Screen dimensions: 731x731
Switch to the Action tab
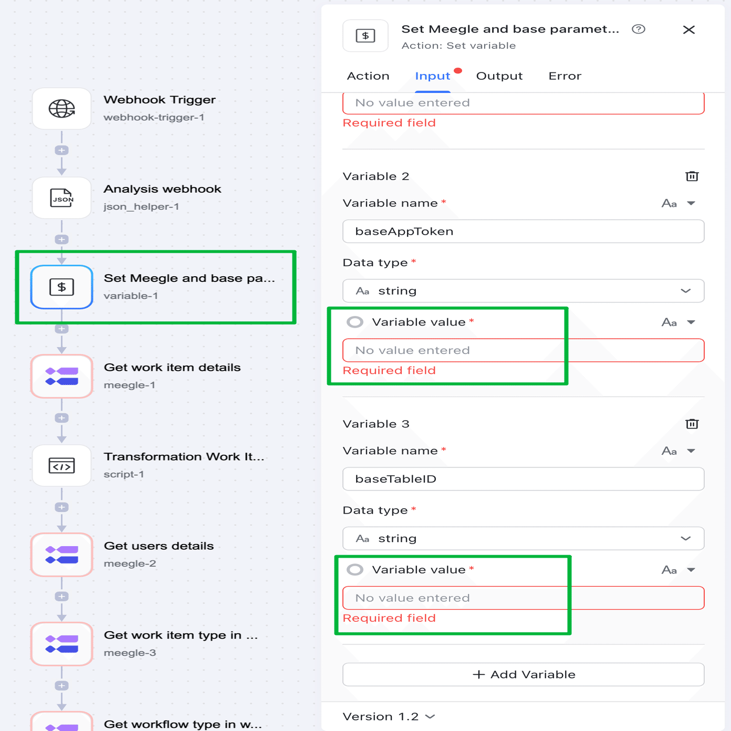pos(368,76)
